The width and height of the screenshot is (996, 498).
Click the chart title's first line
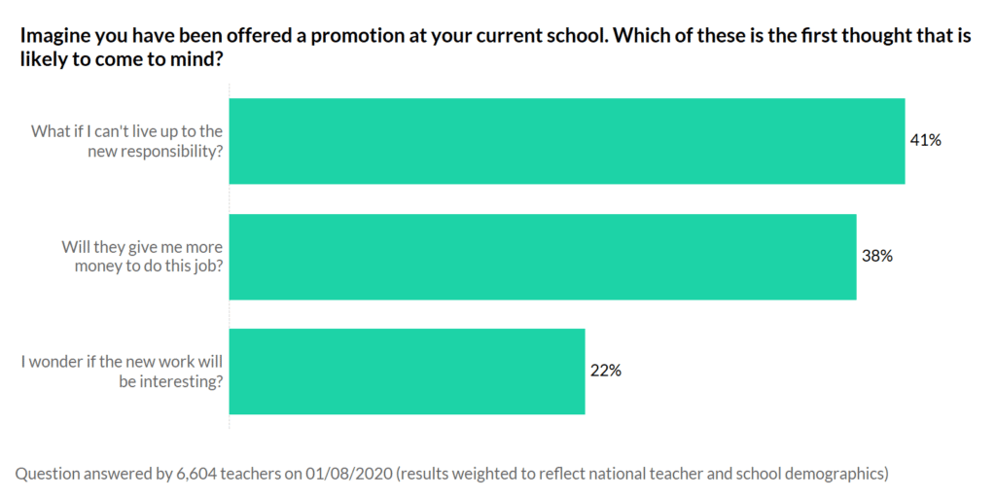click(496, 36)
